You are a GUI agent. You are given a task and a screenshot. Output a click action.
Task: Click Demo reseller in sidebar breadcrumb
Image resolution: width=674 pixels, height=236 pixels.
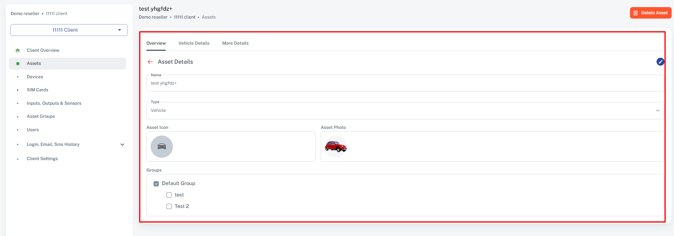click(25, 13)
